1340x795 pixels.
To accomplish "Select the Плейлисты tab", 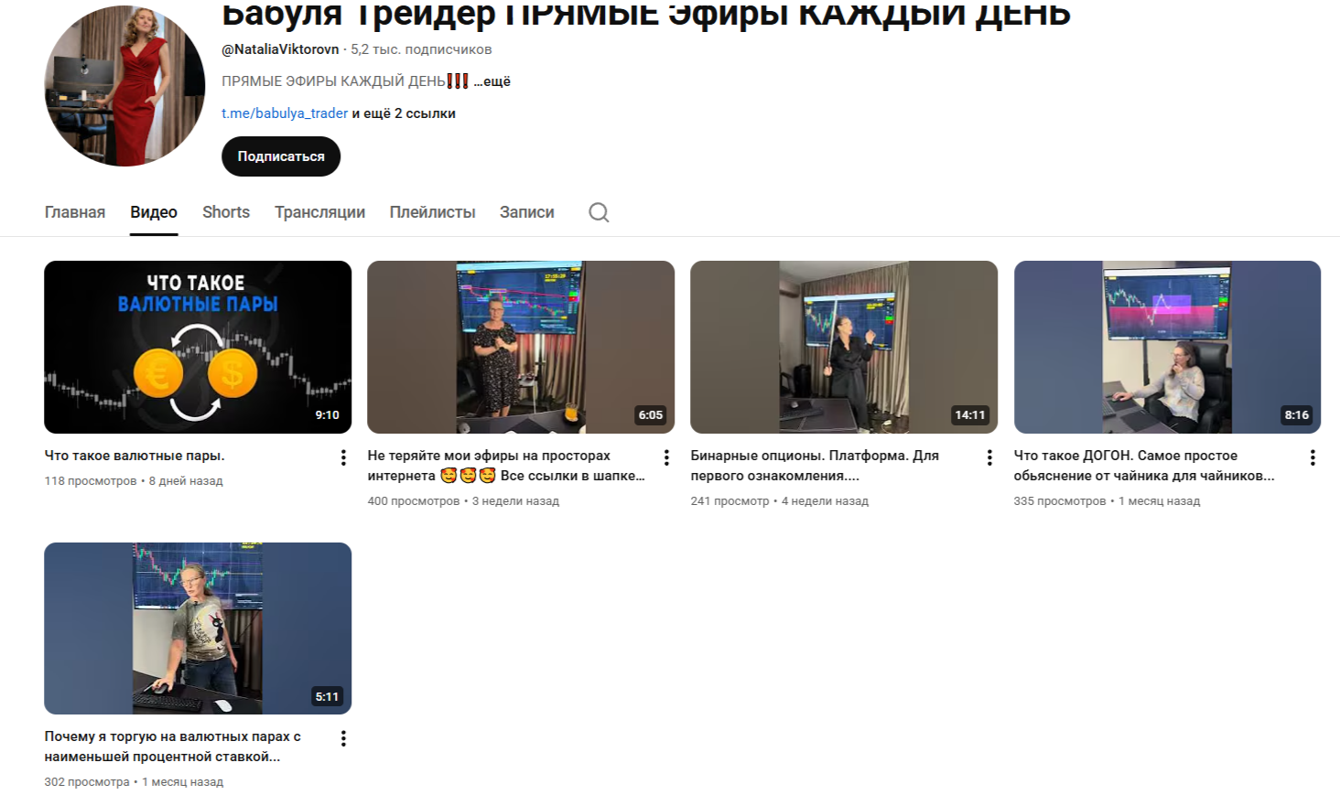I will [432, 212].
